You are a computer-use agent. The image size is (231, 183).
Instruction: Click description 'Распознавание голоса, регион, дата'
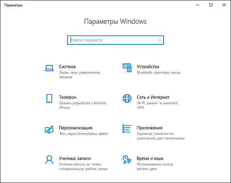[x=155, y=166]
